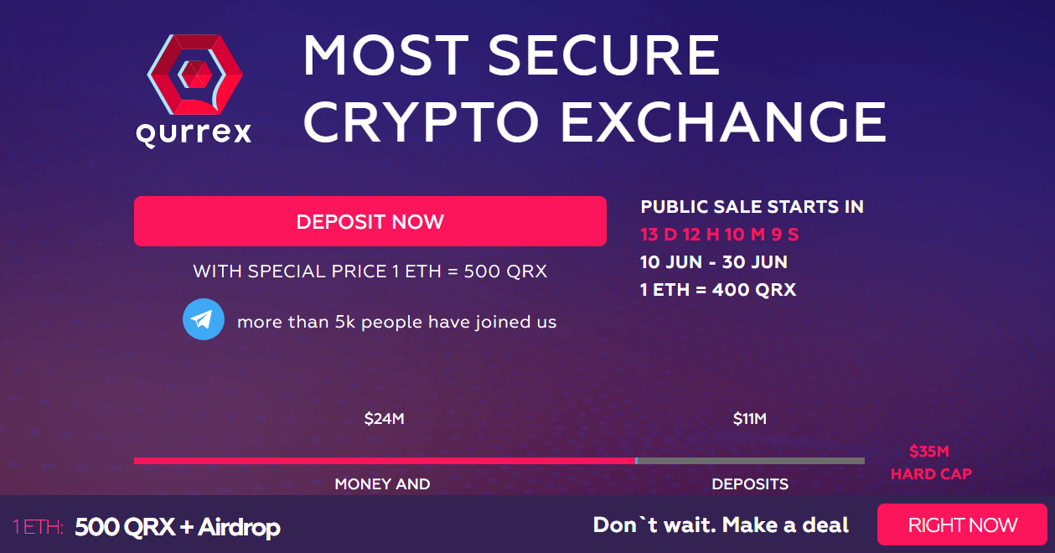Click the DEPOSIT NOW button
The width and height of the screenshot is (1055, 553).
coord(370,221)
